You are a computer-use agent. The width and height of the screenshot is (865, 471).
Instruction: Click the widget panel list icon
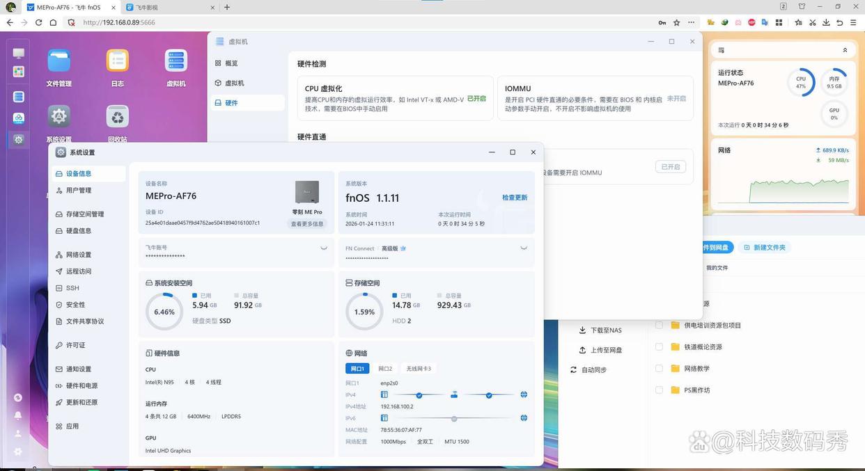(722, 50)
